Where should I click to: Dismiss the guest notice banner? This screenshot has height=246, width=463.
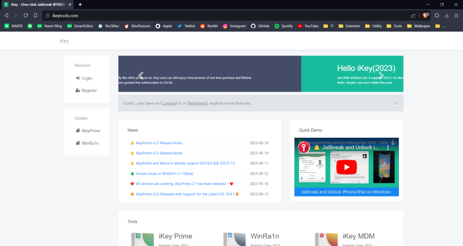[x=396, y=103]
